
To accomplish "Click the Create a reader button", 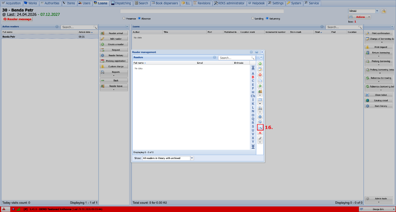I will (x=114, y=44).
